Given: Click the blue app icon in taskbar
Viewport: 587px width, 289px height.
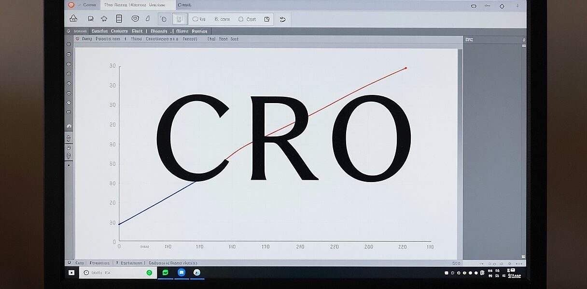Looking at the screenshot, I should pos(182,273).
